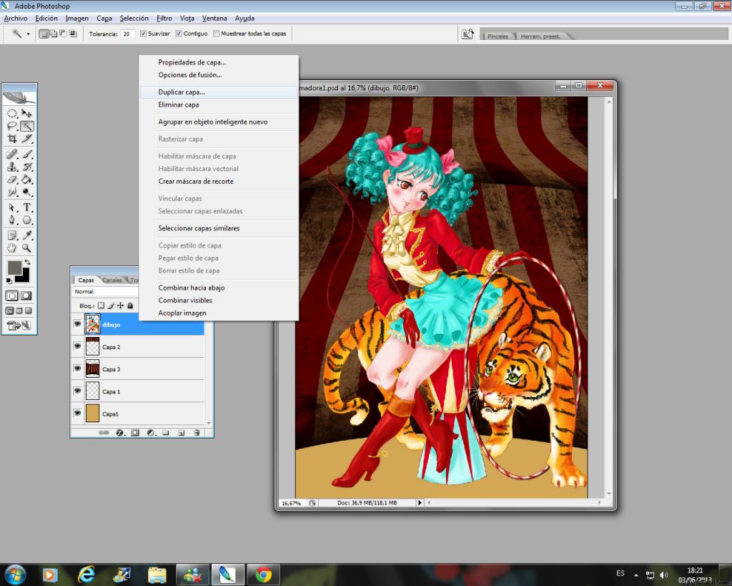Reset default foreground and background colors
The height and width of the screenshot is (586, 732).
pyautogui.click(x=9, y=280)
